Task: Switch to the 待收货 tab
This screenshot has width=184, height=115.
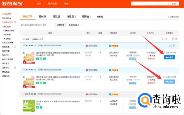Action: pyautogui.click(x=71, y=17)
